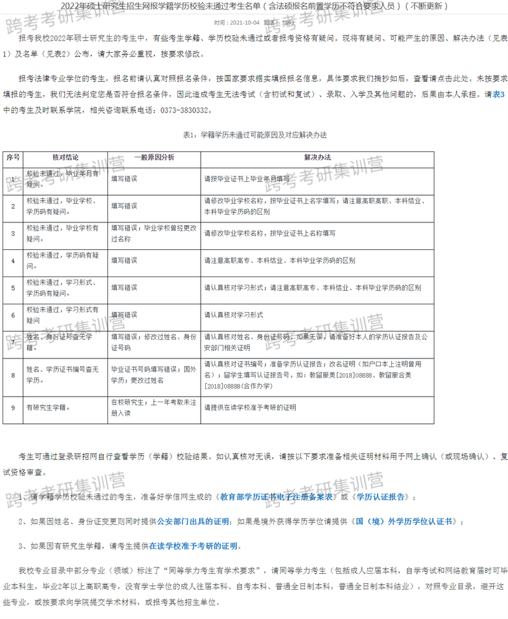The image size is (508, 619).
Task: Click 填写错误 in row 6 of the table
Action: tap(124, 315)
